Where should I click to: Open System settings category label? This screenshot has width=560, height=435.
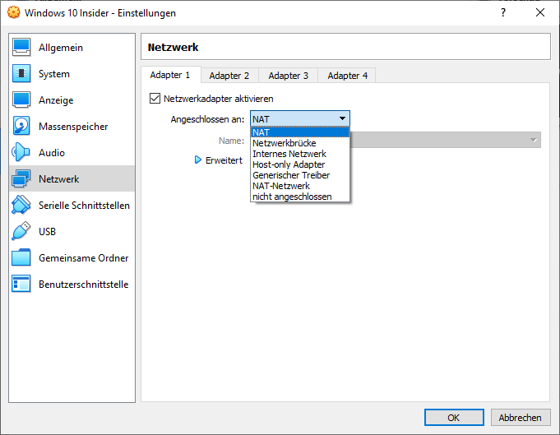pyautogui.click(x=54, y=74)
